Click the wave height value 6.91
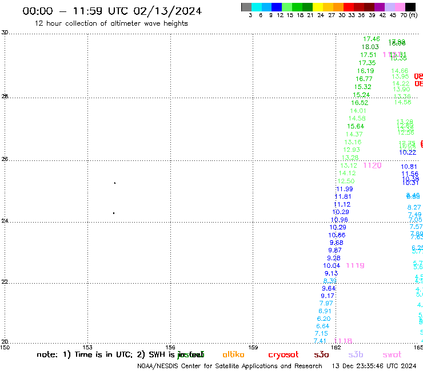Viewport: 423px width, 371px height. tap(325, 311)
